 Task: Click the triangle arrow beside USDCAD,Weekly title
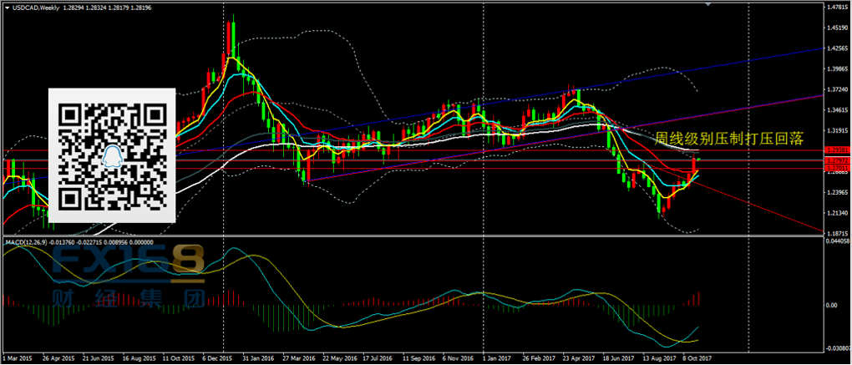[7, 7]
